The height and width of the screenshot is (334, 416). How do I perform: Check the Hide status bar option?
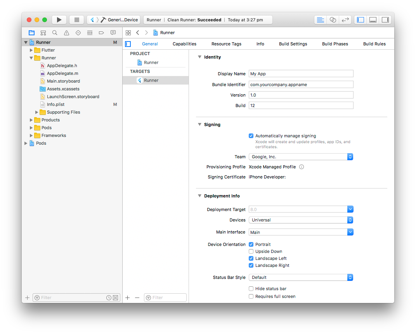click(x=251, y=288)
